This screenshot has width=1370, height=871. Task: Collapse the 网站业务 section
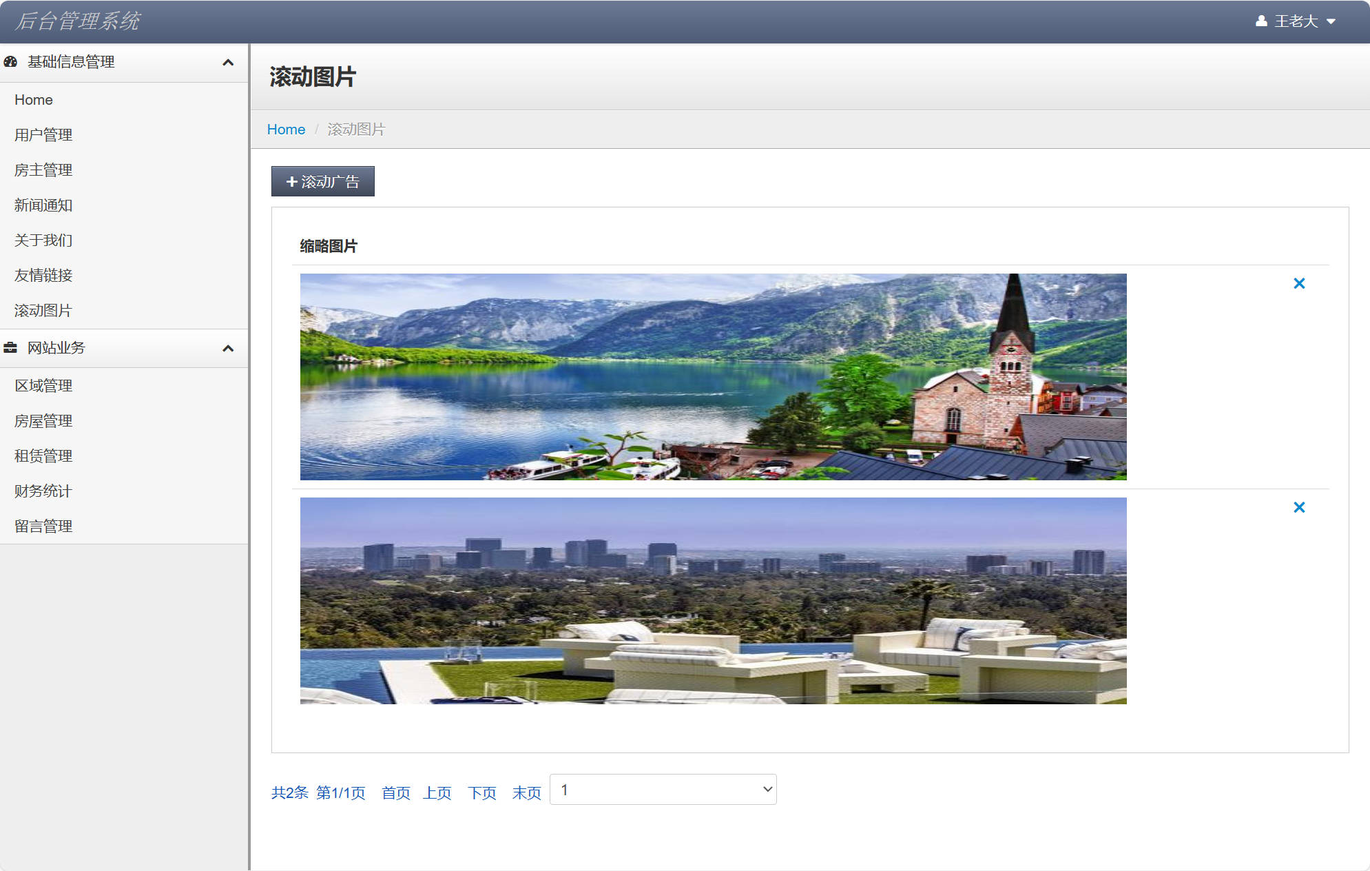229,348
